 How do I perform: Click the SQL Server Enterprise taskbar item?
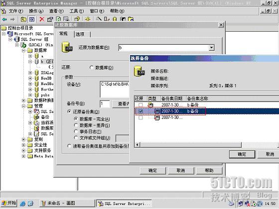tap(124, 204)
